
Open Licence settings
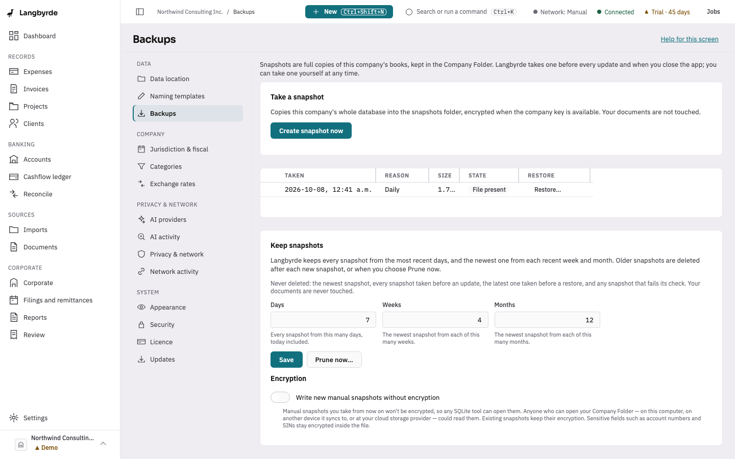pos(188,342)
